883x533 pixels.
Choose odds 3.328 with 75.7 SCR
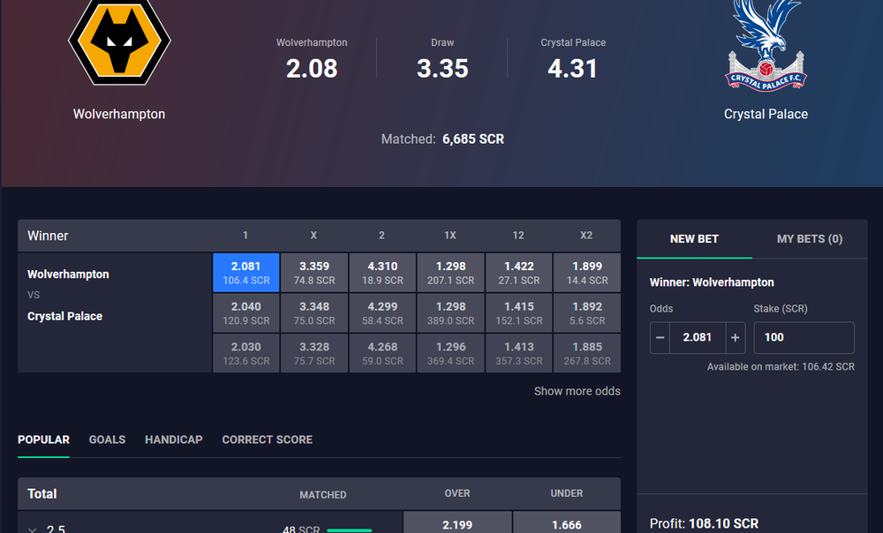314,354
